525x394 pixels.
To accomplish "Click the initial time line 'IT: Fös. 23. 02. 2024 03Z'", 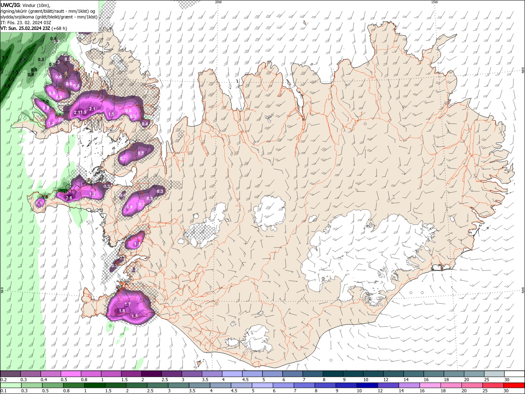I will click(x=26, y=23).
